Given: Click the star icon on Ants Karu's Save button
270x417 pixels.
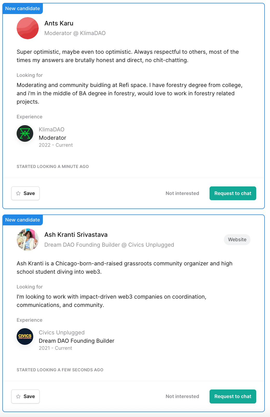Looking at the screenshot, I should [18, 193].
